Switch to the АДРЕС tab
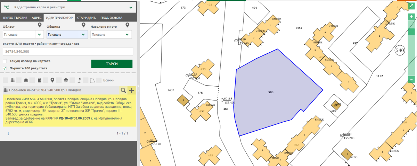 pos(36,18)
